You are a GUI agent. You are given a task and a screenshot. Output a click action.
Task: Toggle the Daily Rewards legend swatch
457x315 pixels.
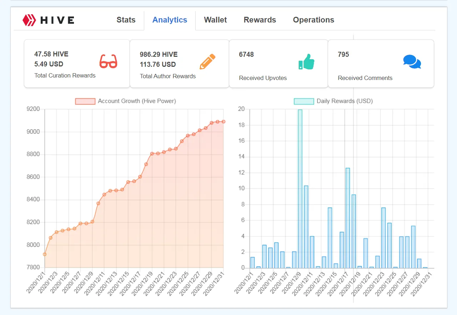(x=304, y=101)
